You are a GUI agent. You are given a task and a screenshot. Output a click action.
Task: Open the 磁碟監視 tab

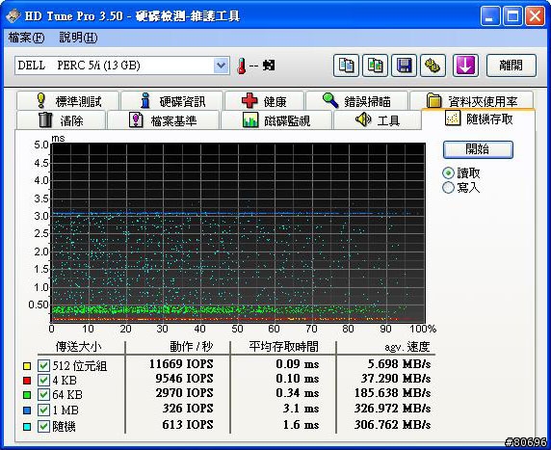click(276, 120)
